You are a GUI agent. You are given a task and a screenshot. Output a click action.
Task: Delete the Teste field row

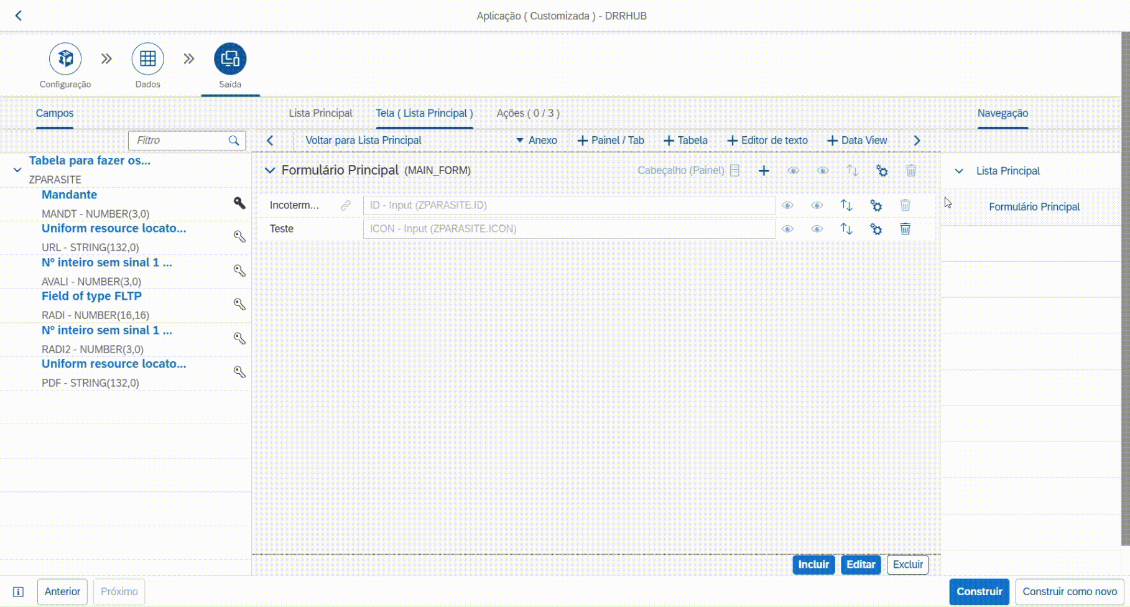[905, 229]
